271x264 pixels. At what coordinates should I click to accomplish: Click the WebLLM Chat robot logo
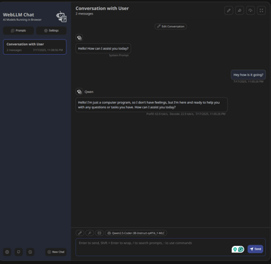click(61, 17)
